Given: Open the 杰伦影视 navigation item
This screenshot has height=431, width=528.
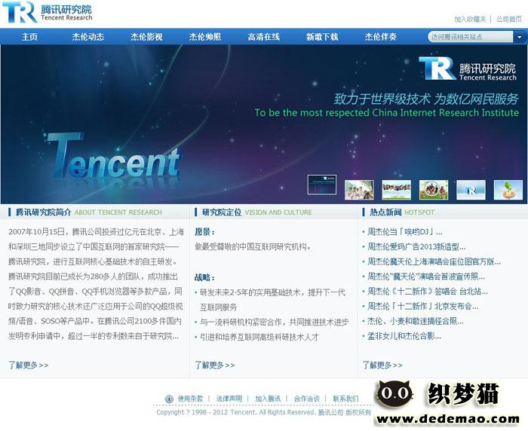Looking at the screenshot, I should [x=146, y=37].
